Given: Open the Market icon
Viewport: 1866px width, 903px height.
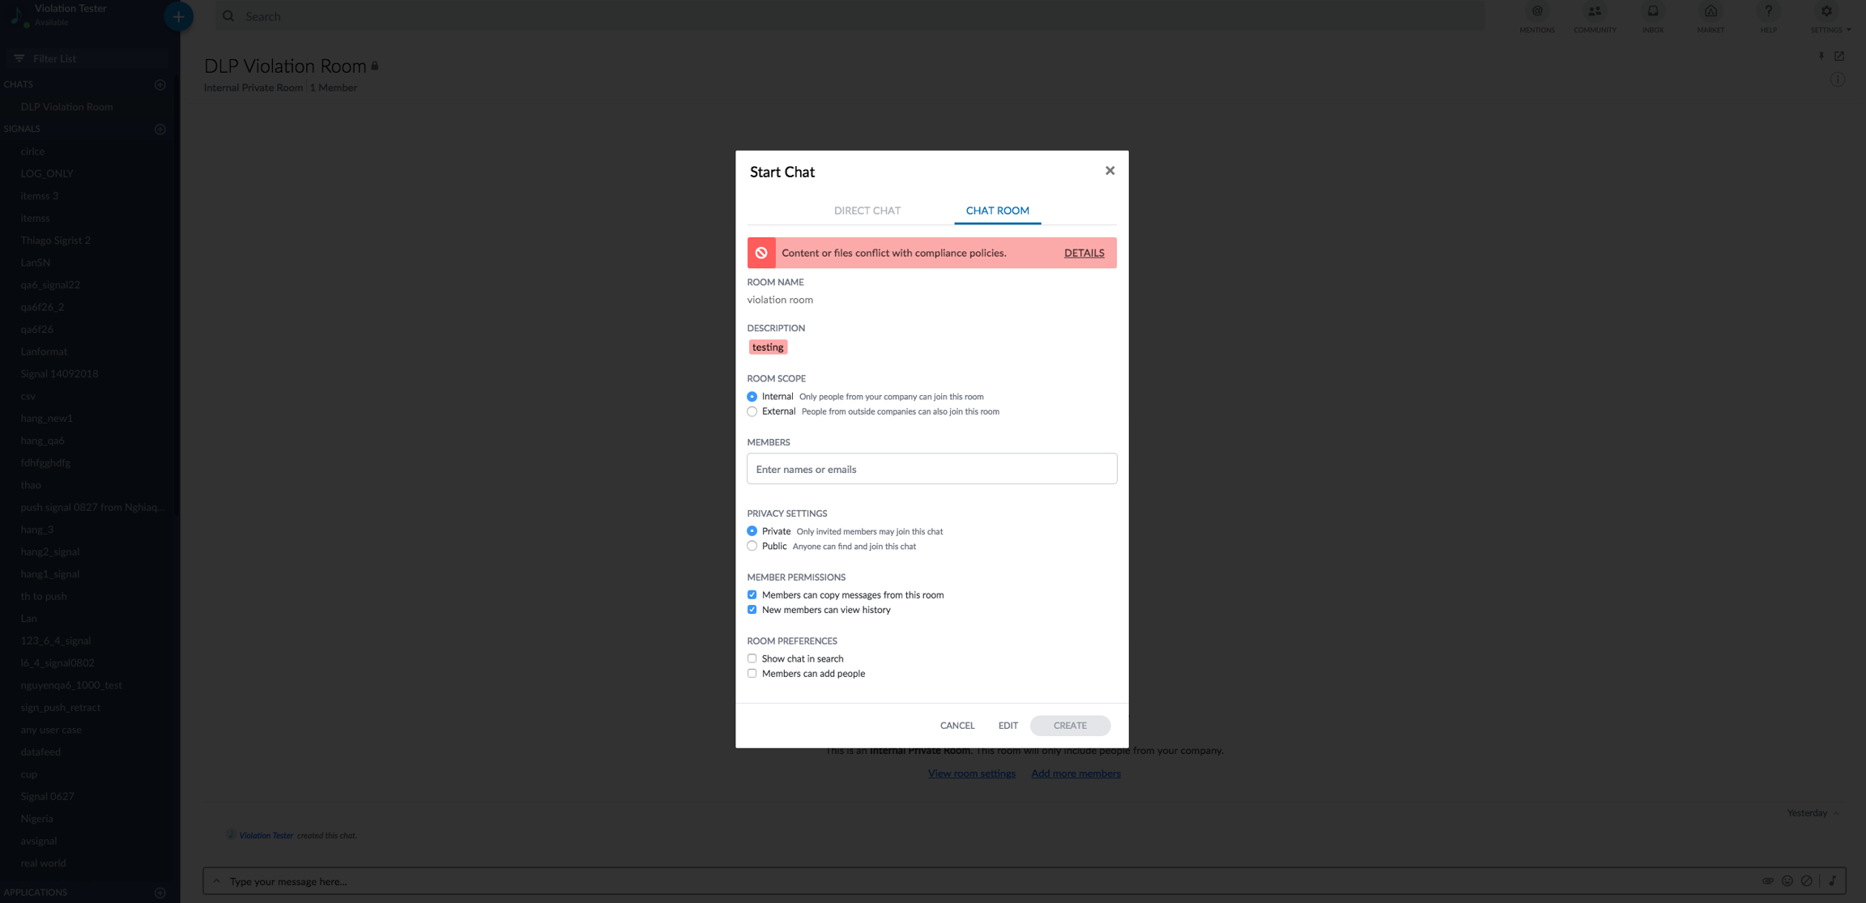Looking at the screenshot, I should tap(1710, 12).
